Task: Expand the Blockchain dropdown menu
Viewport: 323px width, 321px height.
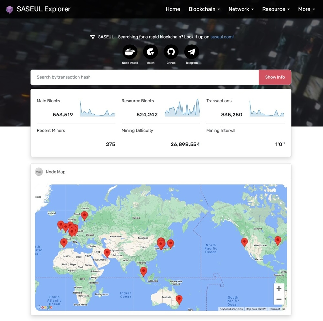Action: (x=204, y=9)
